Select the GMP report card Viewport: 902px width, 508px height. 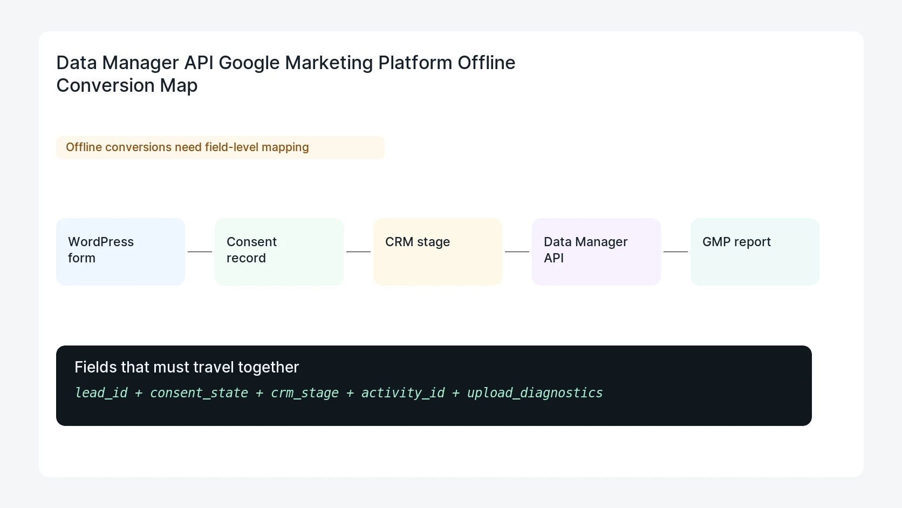pyautogui.click(x=755, y=252)
